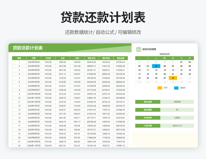The image size is (206, 159).
Task: Click the 剩余金额 column header
Action: [121, 58]
